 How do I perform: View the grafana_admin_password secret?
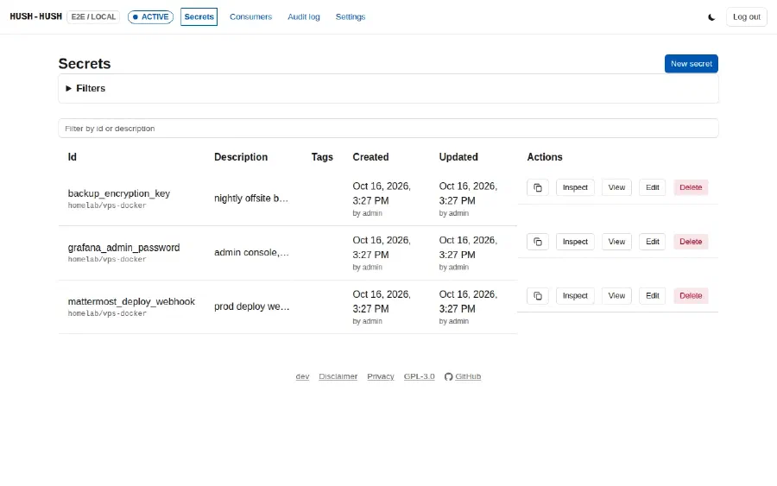tap(616, 242)
